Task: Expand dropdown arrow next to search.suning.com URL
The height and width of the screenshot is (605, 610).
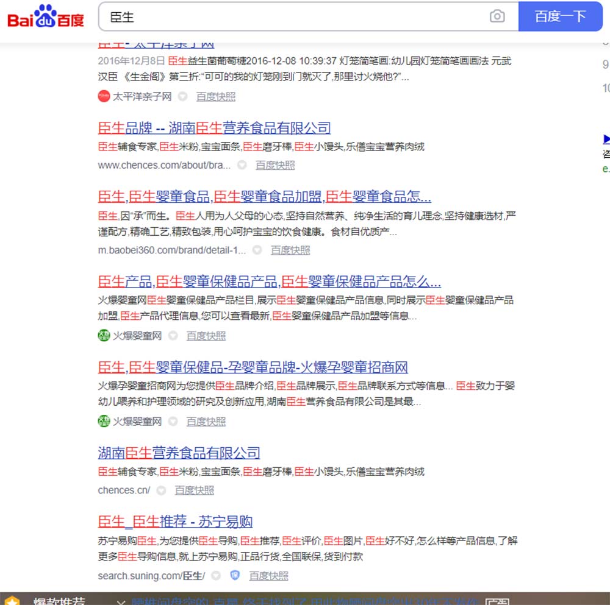Action: click(217, 576)
